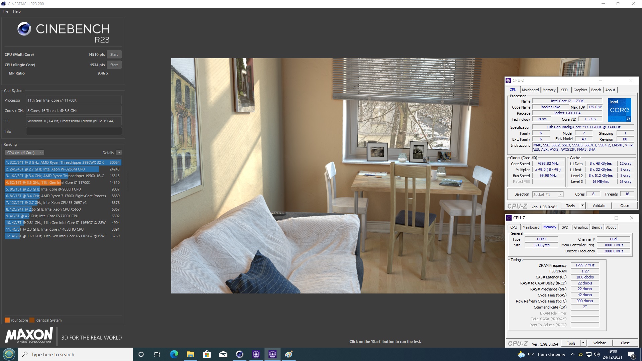Click Close button in upper CPU-Z window
This screenshot has width=642, height=361.
(x=625, y=206)
